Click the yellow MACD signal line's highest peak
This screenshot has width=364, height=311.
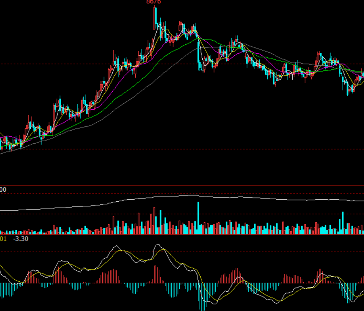click(x=163, y=250)
